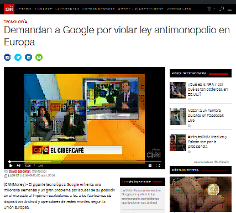Open the David Goldman author link
The height and width of the screenshot is (213, 236).
pos(19,172)
